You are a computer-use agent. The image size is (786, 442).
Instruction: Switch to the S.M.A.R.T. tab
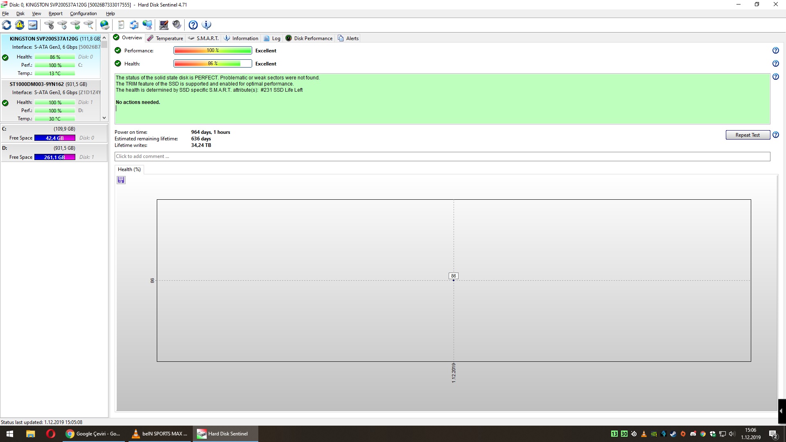tap(203, 38)
